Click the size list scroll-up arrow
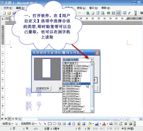Screen dimensions: 143x131 [92, 64]
